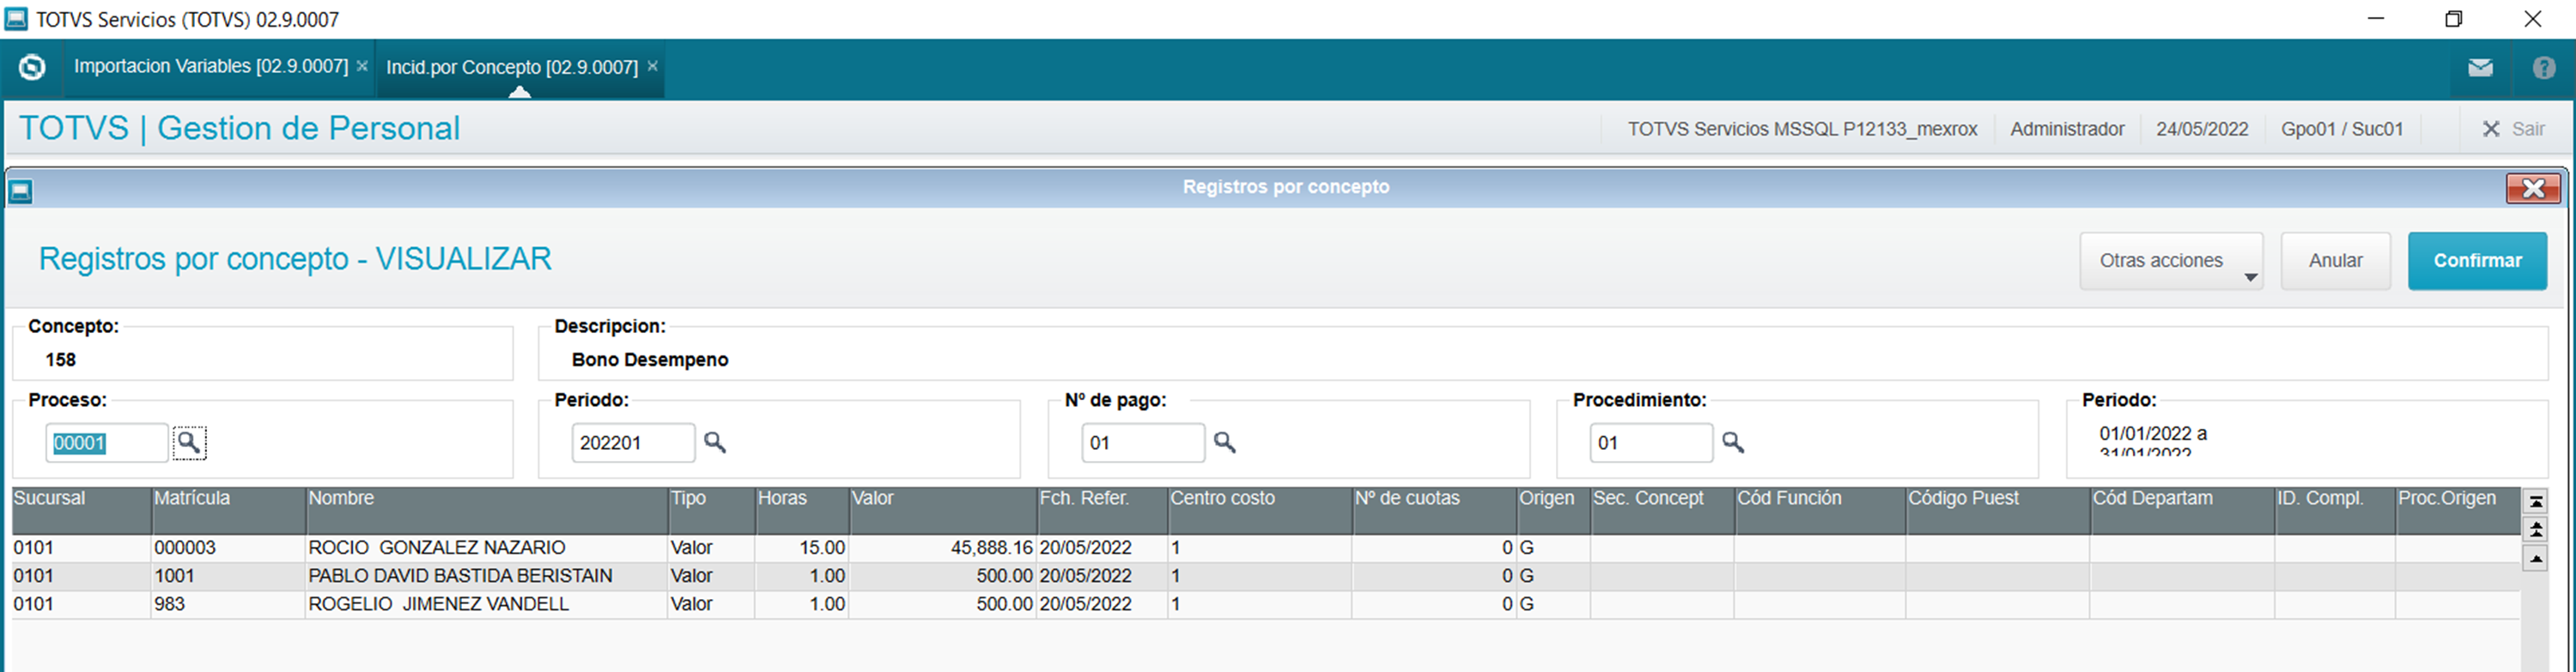2576x672 pixels.
Task: Switch to Importacion Variables tab
Action: (211, 66)
